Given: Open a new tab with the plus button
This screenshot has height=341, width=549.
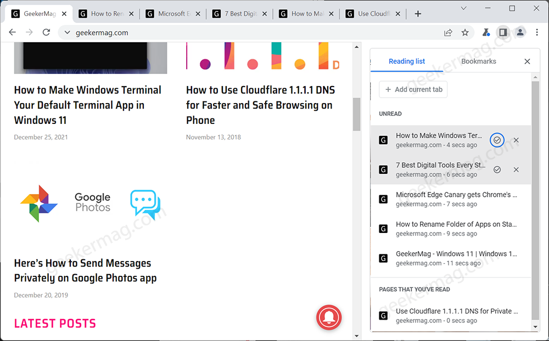Looking at the screenshot, I should click(x=418, y=14).
